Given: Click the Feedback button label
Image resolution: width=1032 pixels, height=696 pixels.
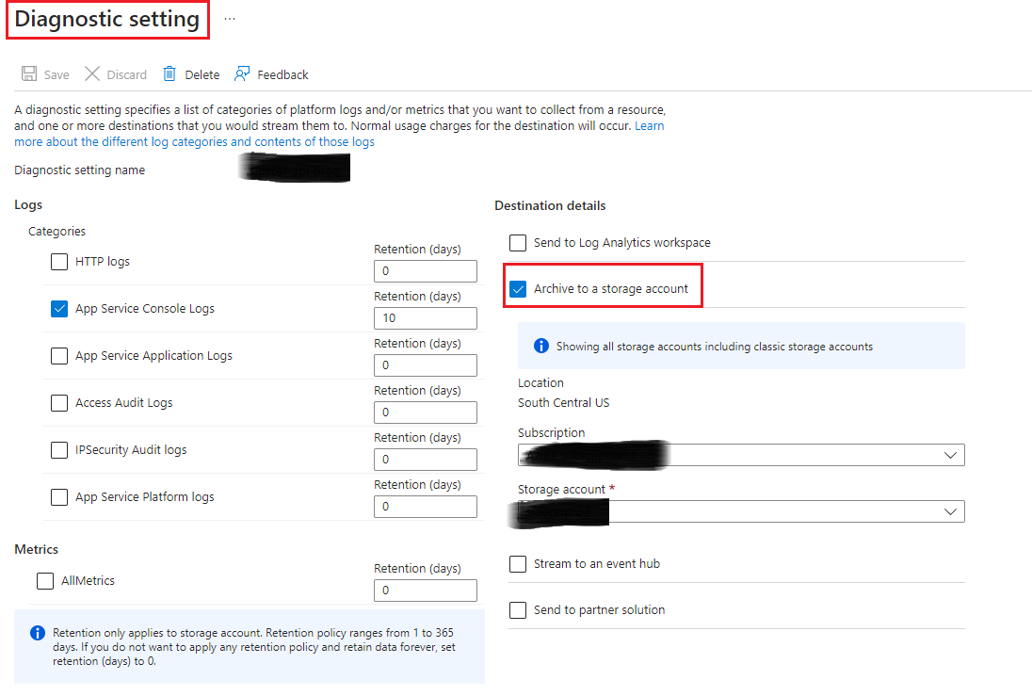Looking at the screenshot, I should [282, 74].
